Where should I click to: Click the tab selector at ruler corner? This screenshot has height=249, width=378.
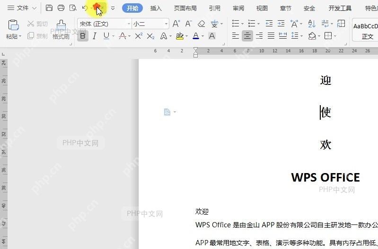tap(3, 54)
